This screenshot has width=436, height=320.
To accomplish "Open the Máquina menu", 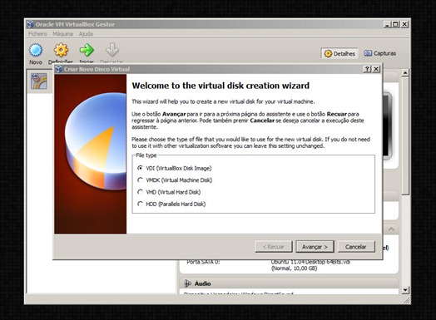I will tap(63, 34).
